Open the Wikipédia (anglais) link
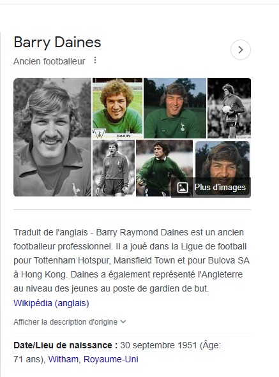279x377 pixels. (x=51, y=303)
